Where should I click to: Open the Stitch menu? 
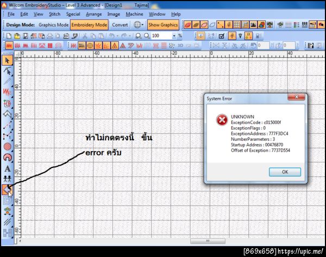pyautogui.click(x=54, y=14)
